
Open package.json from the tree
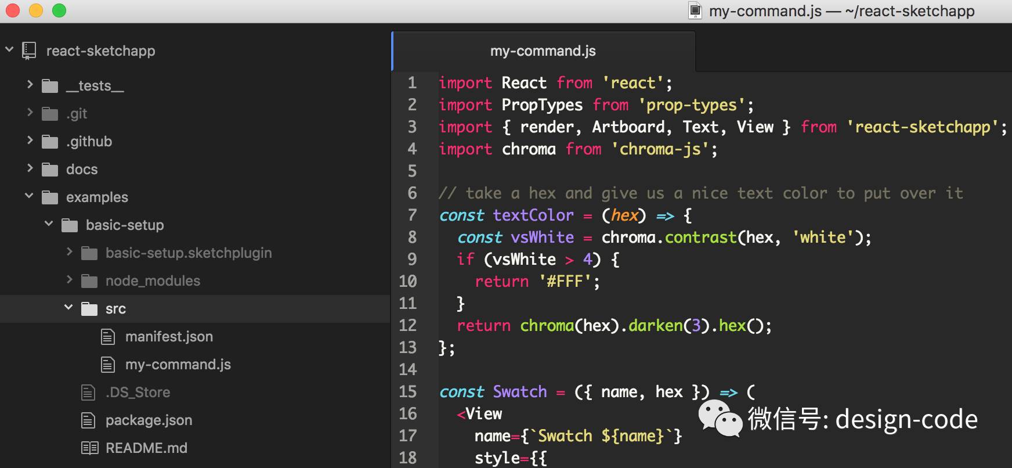[149, 420]
